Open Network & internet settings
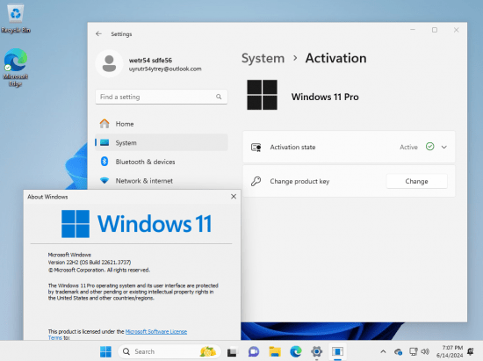 pos(162,181)
